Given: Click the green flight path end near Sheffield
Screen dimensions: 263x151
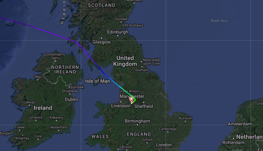Looking at the screenshot, I should 134,100.
